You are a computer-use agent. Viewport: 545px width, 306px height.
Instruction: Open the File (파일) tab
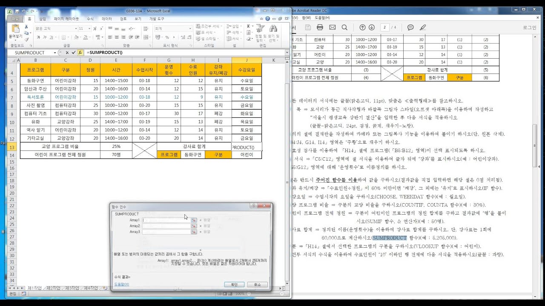15,19
